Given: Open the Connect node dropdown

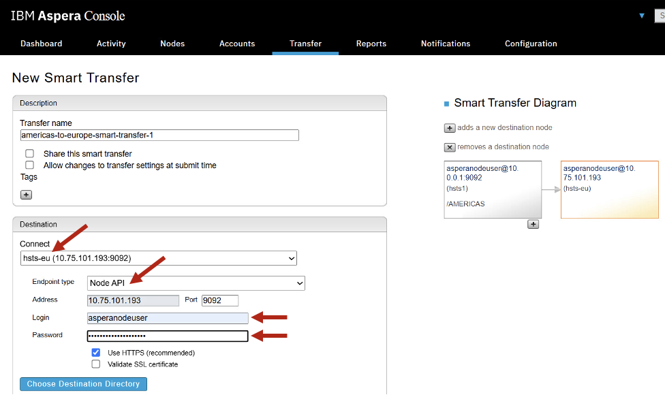Looking at the screenshot, I should (x=159, y=258).
